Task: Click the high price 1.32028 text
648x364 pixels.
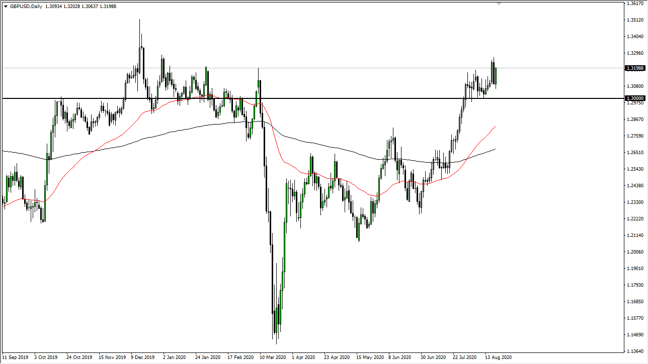Action: pyautogui.click(x=72, y=6)
